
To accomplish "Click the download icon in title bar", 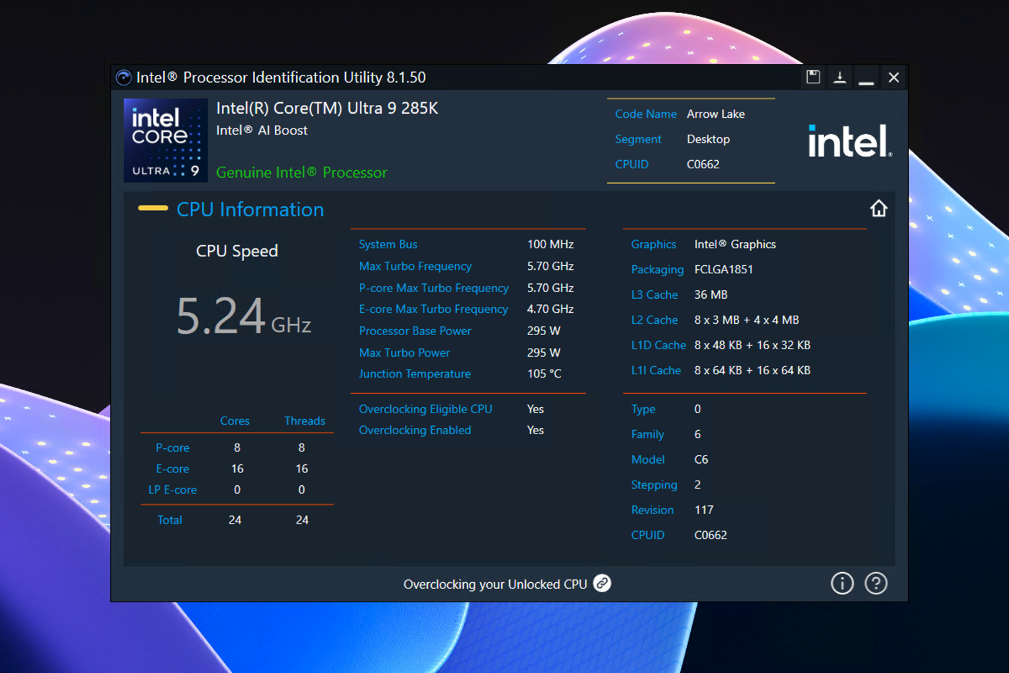I will pos(839,77).
